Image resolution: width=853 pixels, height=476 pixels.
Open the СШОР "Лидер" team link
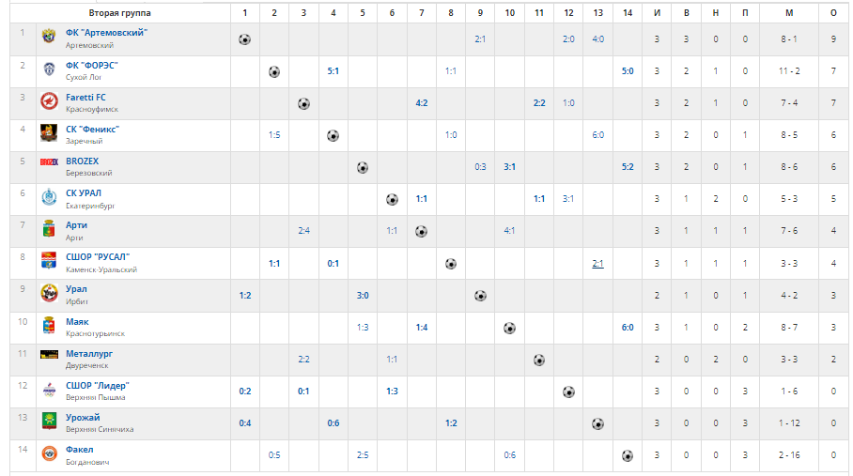click(x=98, y=385)
